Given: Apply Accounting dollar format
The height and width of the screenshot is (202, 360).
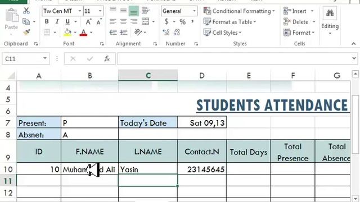Looking at the screenshot, I should [166, 22].
